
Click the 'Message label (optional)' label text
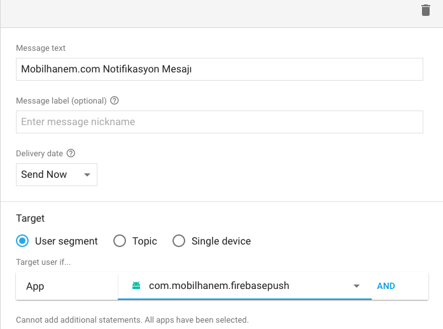coord(61,100)
